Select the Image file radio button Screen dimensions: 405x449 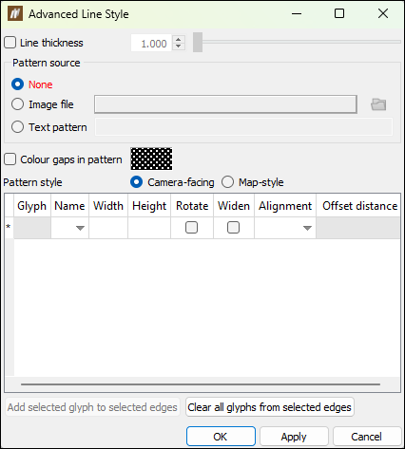[x=17, y=104]
